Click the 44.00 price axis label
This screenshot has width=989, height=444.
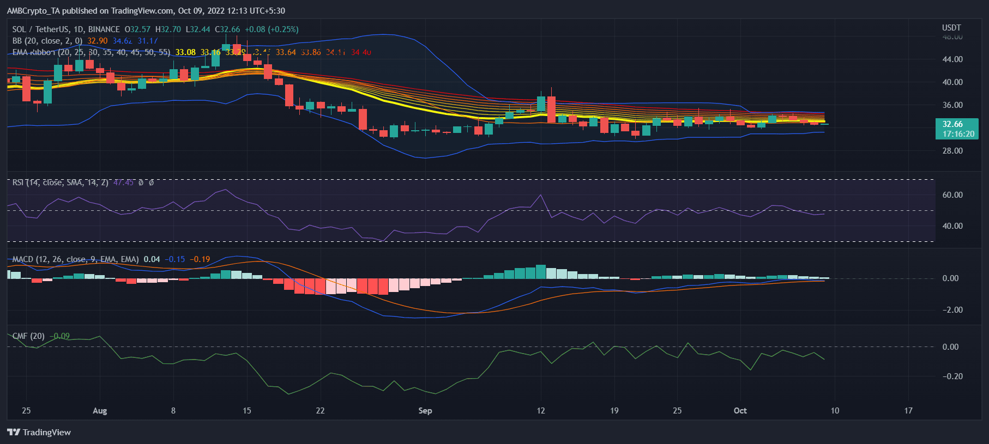[952, 59]
